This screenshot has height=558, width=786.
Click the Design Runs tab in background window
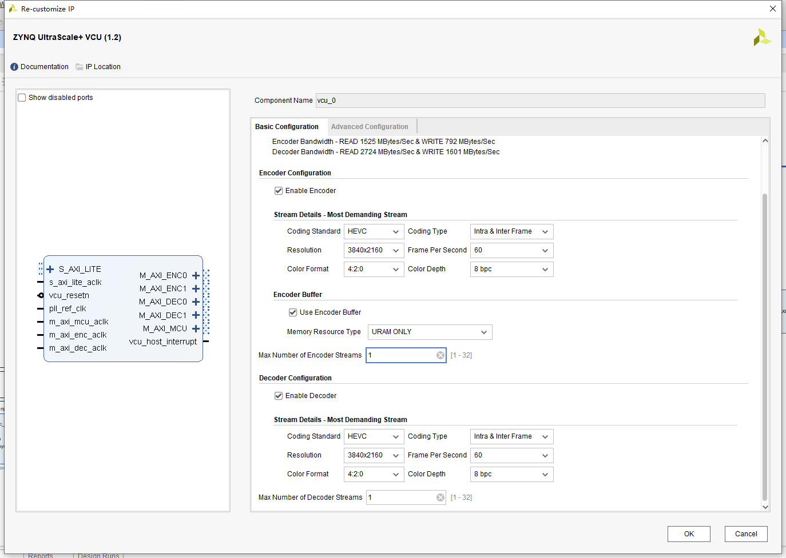tap(98, 555)
